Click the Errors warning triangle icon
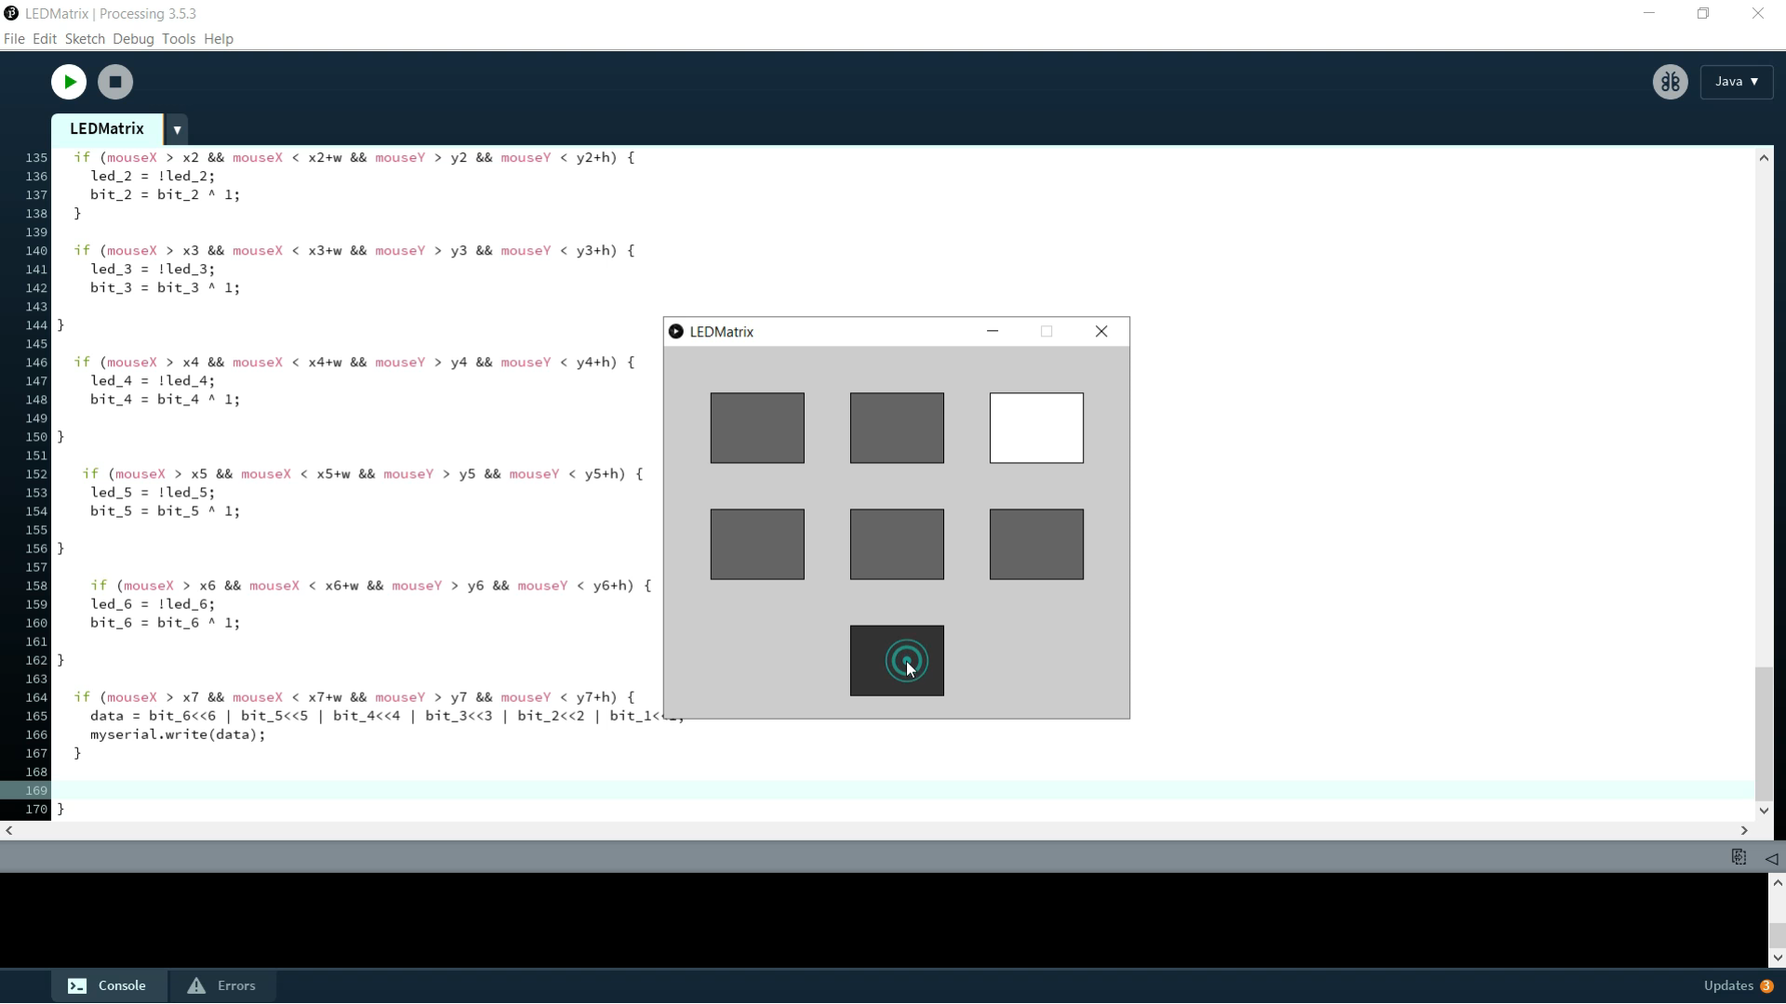 coord(196,985)
